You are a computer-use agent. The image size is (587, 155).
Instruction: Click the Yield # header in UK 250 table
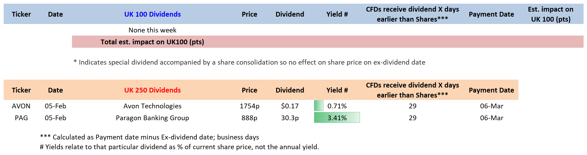click(337, 90)
